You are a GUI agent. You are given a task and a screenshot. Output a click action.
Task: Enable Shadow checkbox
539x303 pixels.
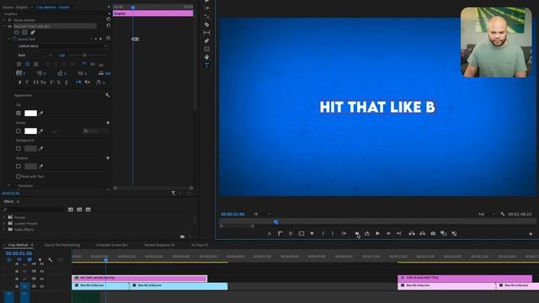coord(19,167)
